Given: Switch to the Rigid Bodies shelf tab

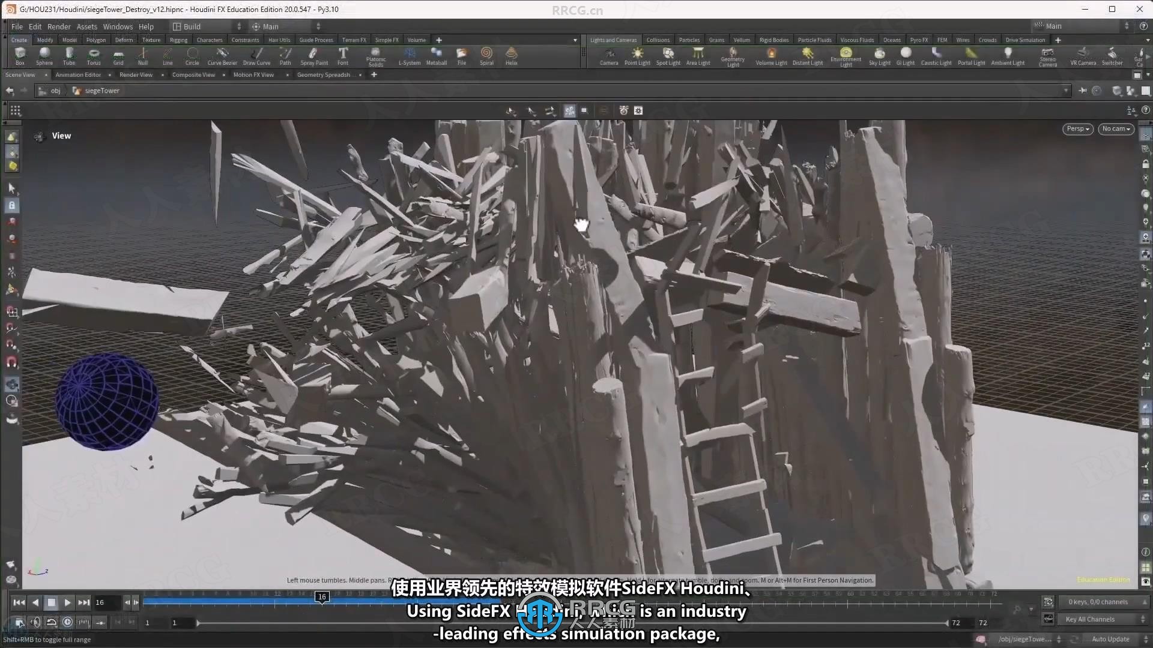Looking at the screenshot, I should [x=773, y=40].
